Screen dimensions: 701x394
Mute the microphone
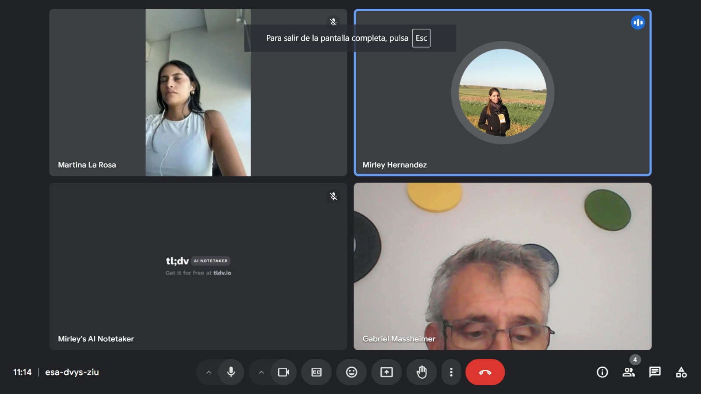231,372
